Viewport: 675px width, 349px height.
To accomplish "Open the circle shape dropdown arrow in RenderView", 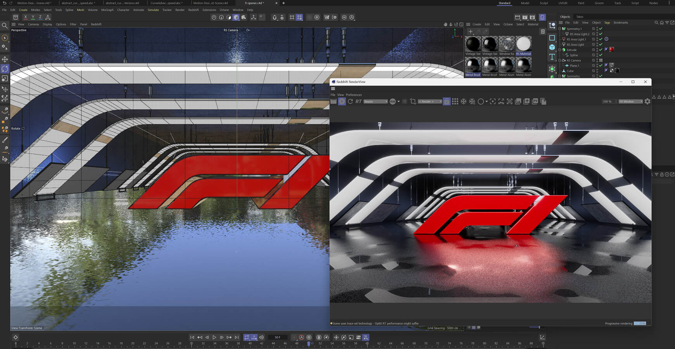I will (486, 102).
